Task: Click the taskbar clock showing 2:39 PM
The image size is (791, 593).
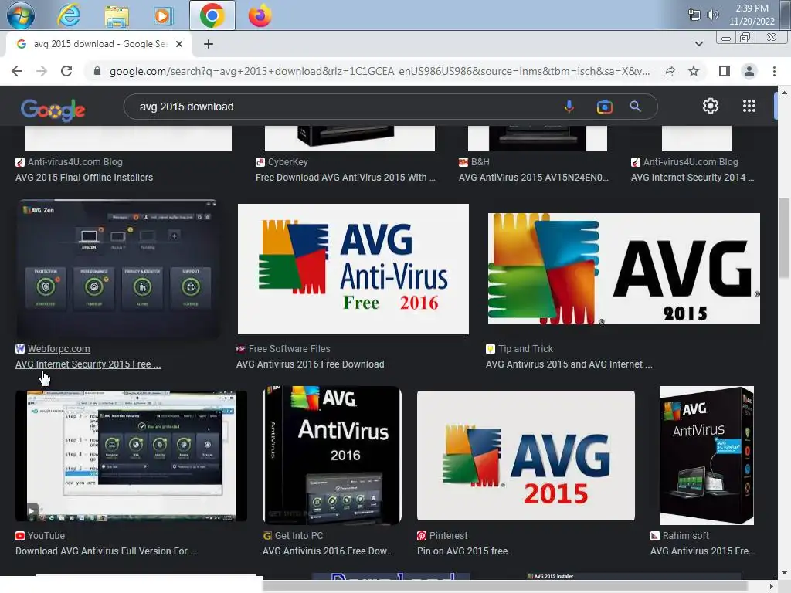Action: point(752,15)
